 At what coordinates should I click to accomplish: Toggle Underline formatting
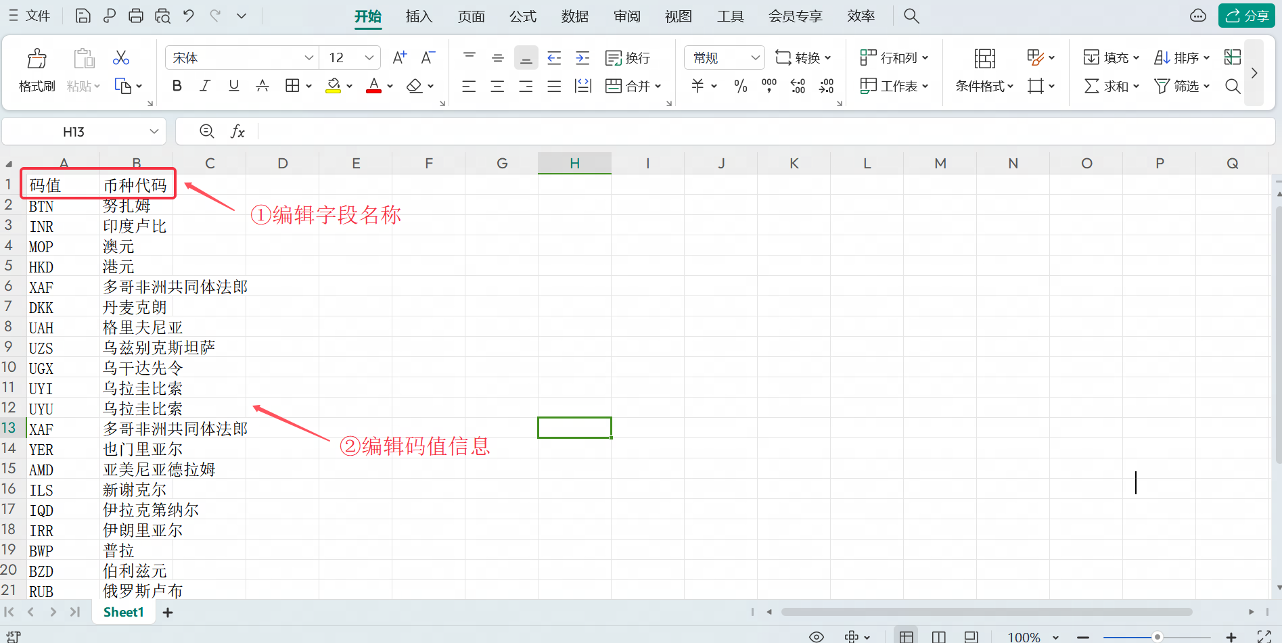234,87
